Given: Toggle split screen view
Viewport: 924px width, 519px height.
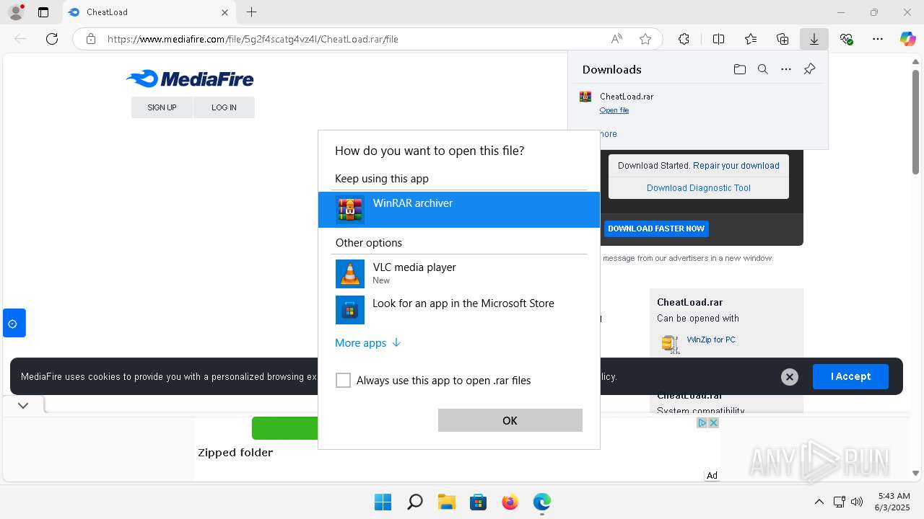Looking at the screenshot, I should pyautogui.click(x=718, y=39).
